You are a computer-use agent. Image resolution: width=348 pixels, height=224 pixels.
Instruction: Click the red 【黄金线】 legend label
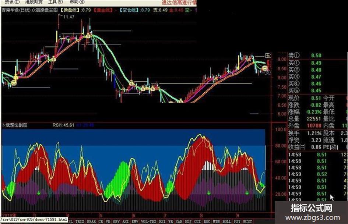103,10
